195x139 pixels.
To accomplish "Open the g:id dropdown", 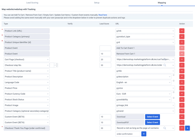I will point(145,42).
